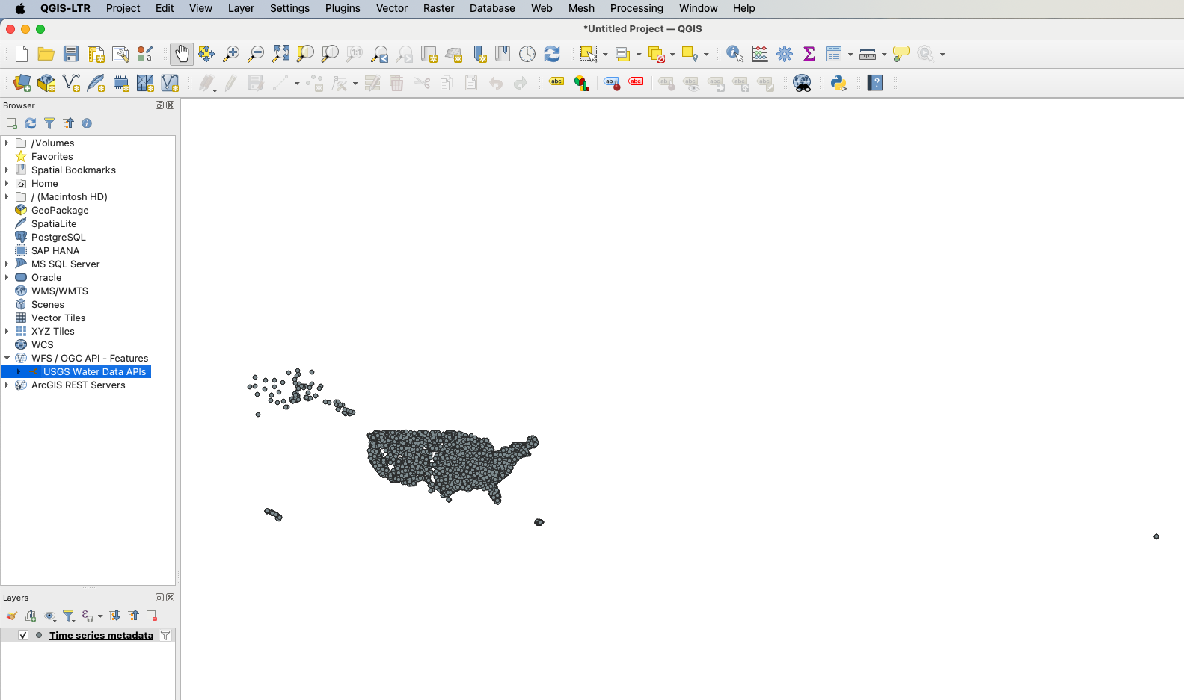
Task: Click New Spatial Bookmark
Action: 479,54
